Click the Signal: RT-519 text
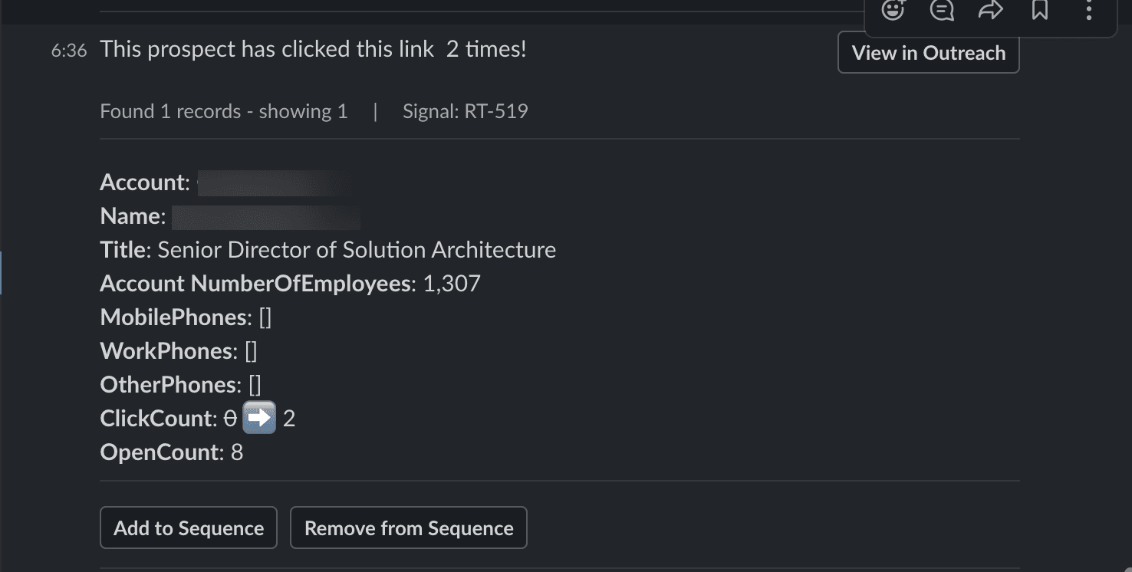1132x572 pixels. (465, 112)
